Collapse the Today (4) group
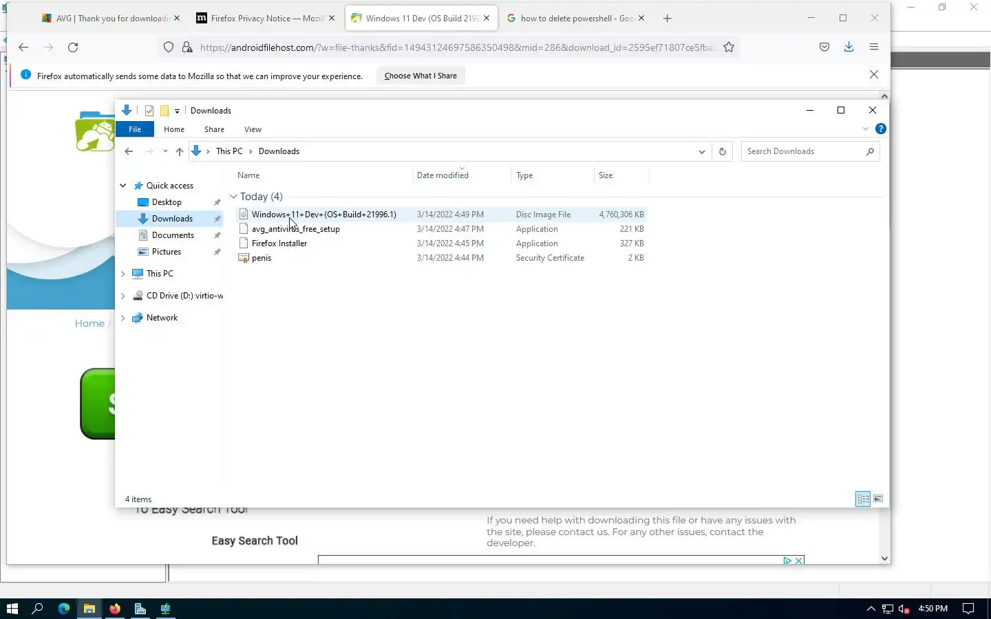This screenshot has height=619, width=991. click(233, 197)
